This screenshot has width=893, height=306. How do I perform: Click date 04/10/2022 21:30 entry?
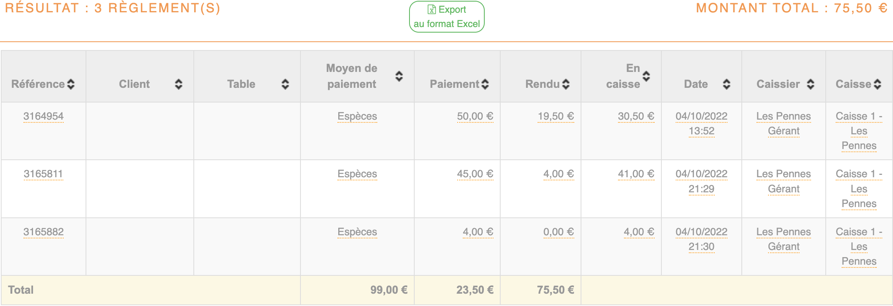(701, 239)
